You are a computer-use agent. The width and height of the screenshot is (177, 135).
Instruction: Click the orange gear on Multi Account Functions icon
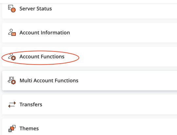coord(13,82)
